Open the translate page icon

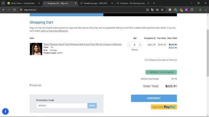pyautogui.click(x=153, y=10)
